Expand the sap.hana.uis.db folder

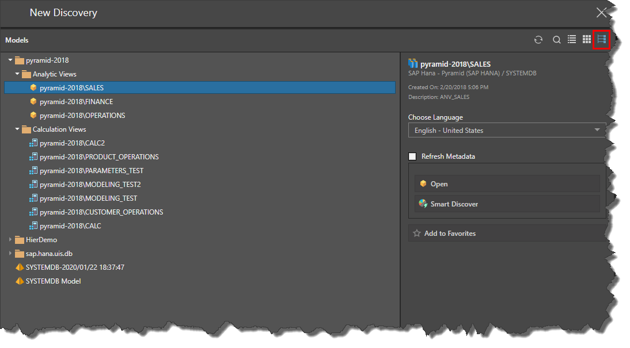click(x=10, y=253)
